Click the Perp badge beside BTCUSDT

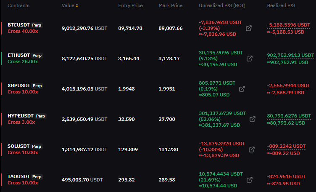click(37, 25)
